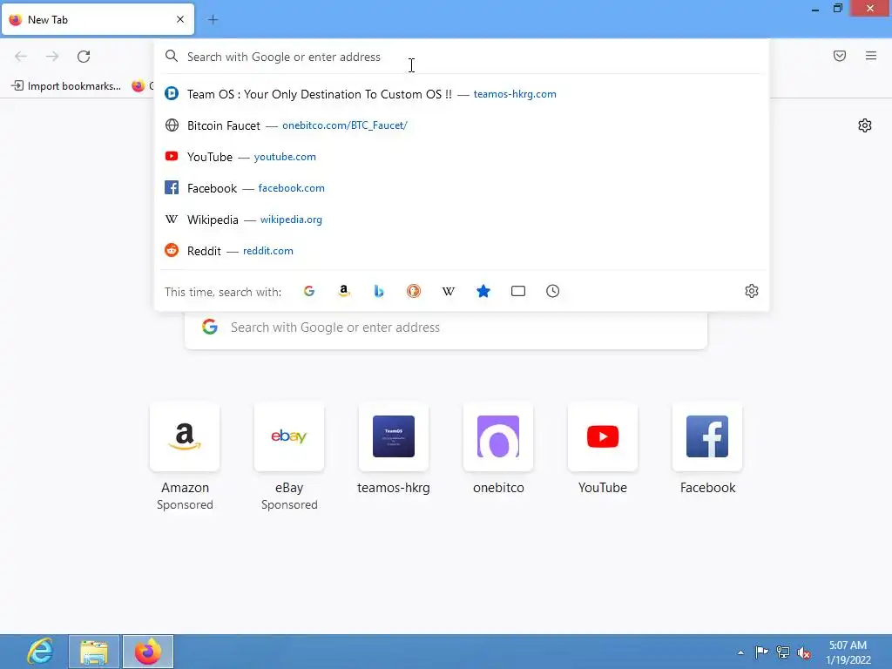Viewport: 892px width, 669px height.
Task: Click Firefox bookmark icon beside Import bookmarks
Action: tap(139, 86)
